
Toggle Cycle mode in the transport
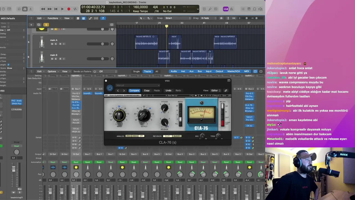pos(75,9)
